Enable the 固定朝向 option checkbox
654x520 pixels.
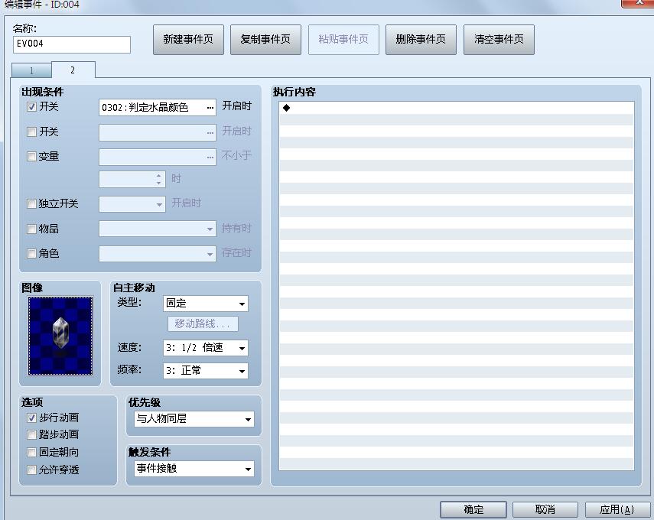point(31,453)
